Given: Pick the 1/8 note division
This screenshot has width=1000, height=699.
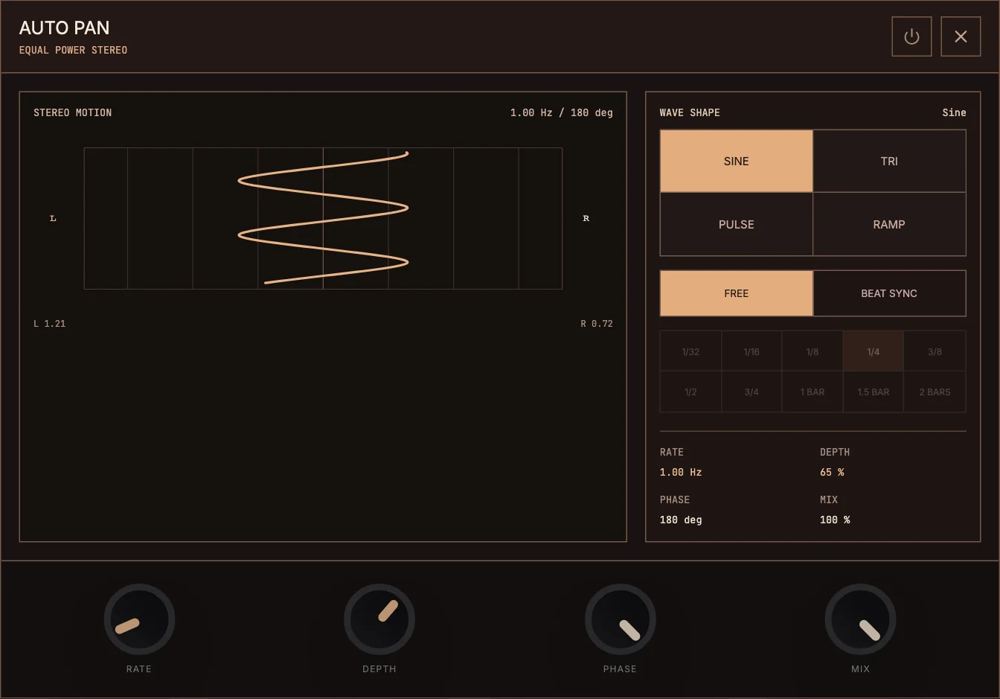Looking at the screenshot, I should coord(812,351).
